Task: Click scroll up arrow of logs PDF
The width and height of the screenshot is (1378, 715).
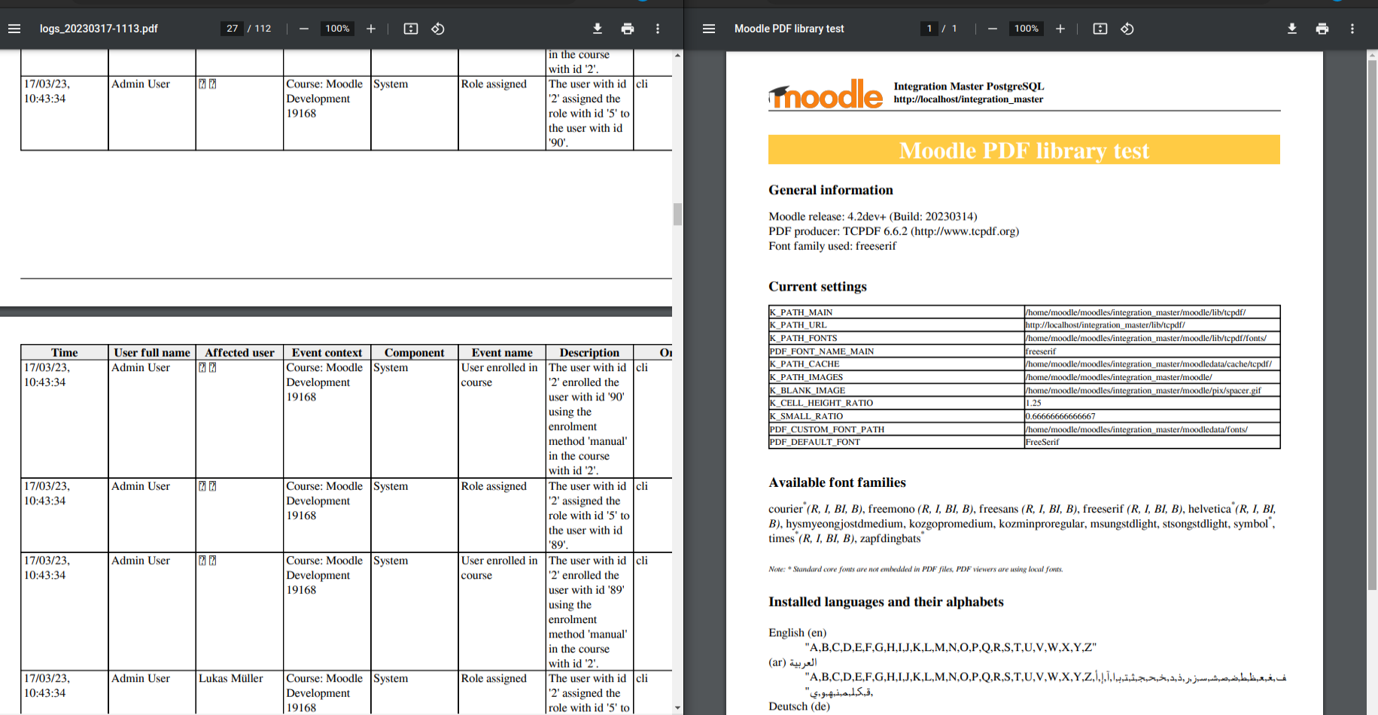Action: point(677,56)
